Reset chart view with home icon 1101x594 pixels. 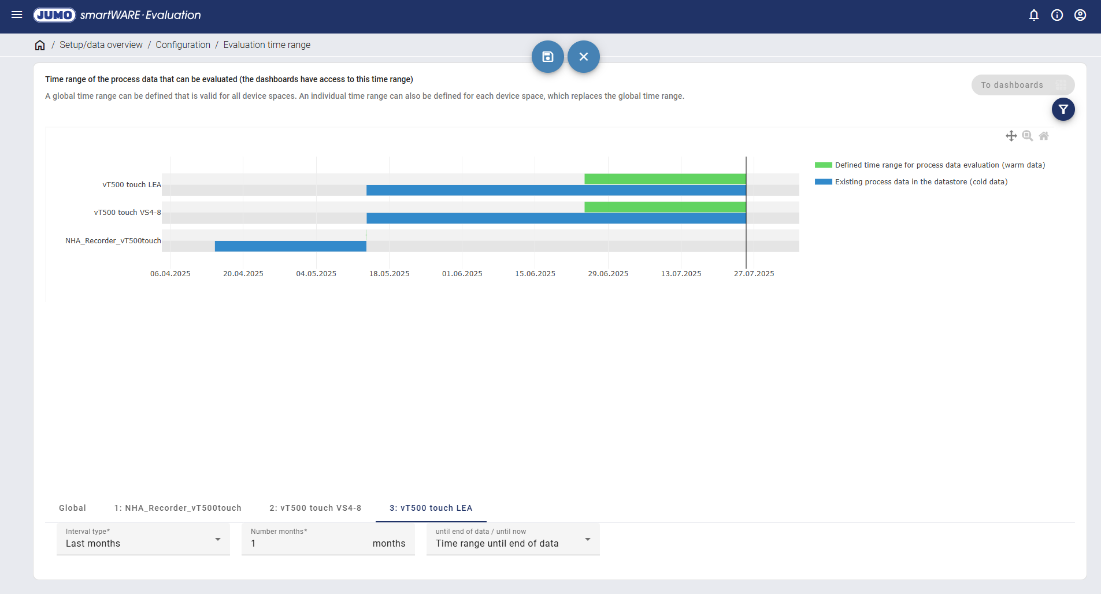[x=1044, y=136]
